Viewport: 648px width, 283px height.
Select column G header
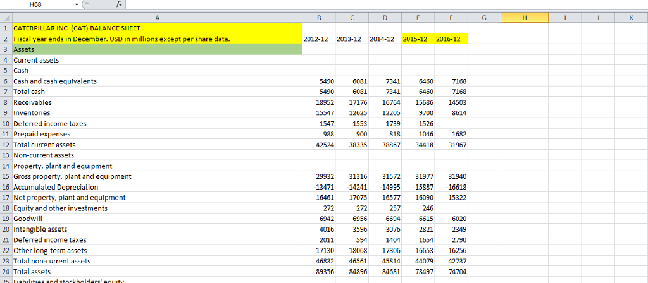[x=484, y=18]
